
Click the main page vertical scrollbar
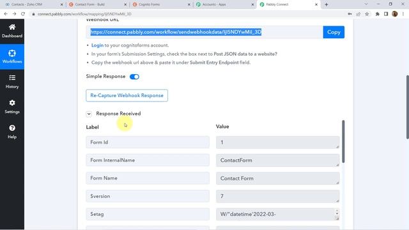click(407, 107)
